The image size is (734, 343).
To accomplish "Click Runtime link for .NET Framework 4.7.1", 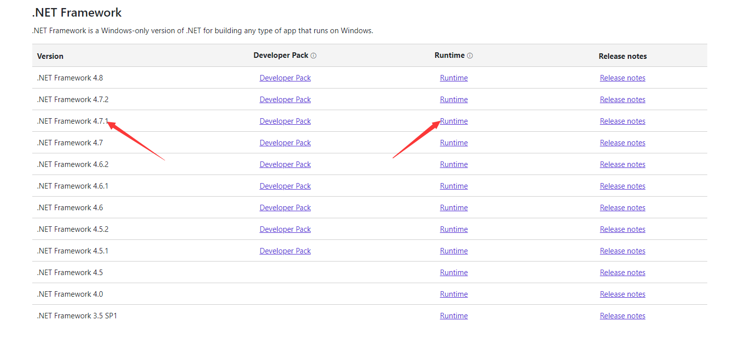I will click(x=454, y=121).
